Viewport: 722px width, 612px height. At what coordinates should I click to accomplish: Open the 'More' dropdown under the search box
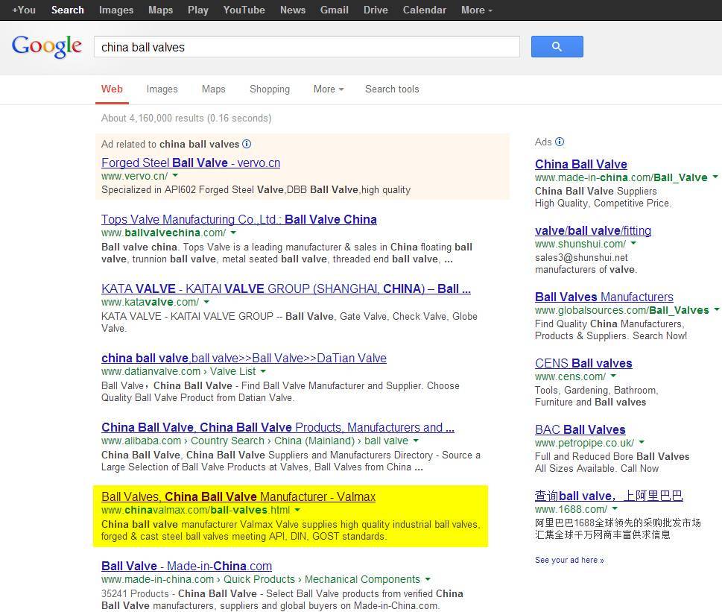(x=329, y=89)
